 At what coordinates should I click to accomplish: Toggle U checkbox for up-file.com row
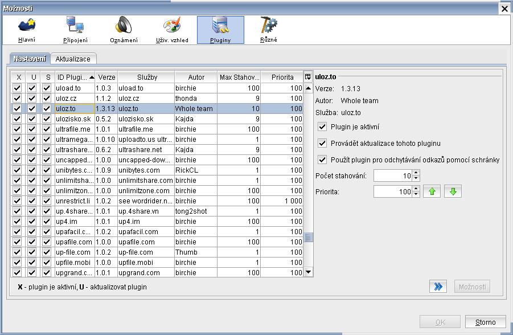pos(32,252)
